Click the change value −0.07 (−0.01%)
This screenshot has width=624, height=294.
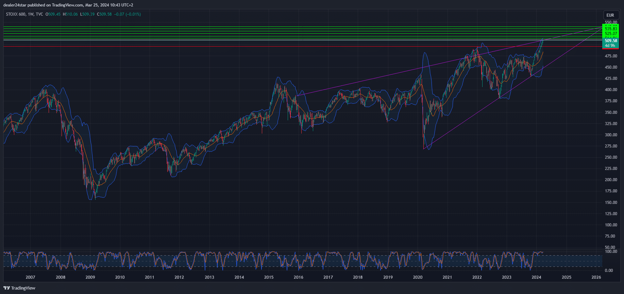(127, 14)
